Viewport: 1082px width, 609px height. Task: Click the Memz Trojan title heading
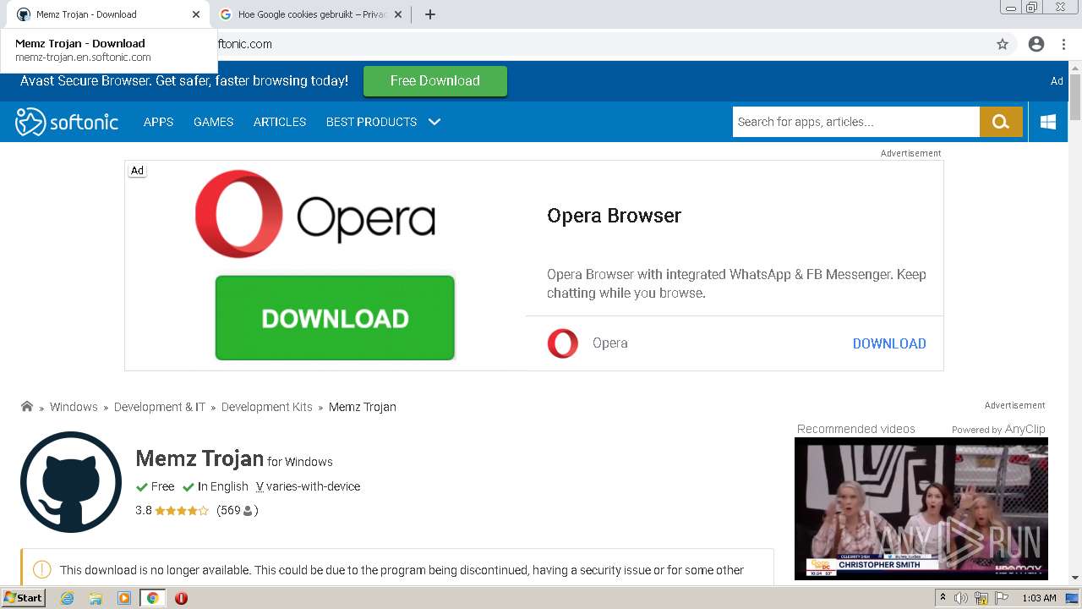coord(199,458)
